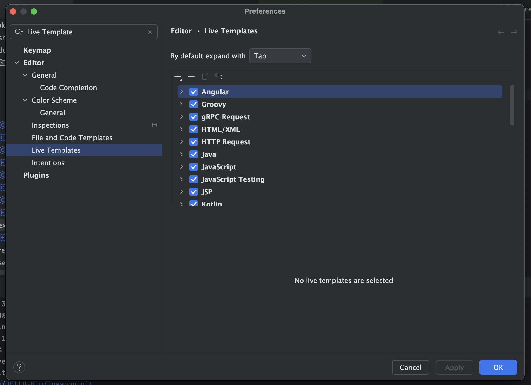This screenshot has height=385, width=531.
Task: Open the expand with Tab dropdown
Action: 280,56
